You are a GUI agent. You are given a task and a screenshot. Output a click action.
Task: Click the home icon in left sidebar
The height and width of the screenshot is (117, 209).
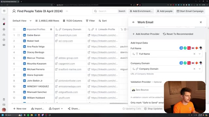tap(4, 19)
